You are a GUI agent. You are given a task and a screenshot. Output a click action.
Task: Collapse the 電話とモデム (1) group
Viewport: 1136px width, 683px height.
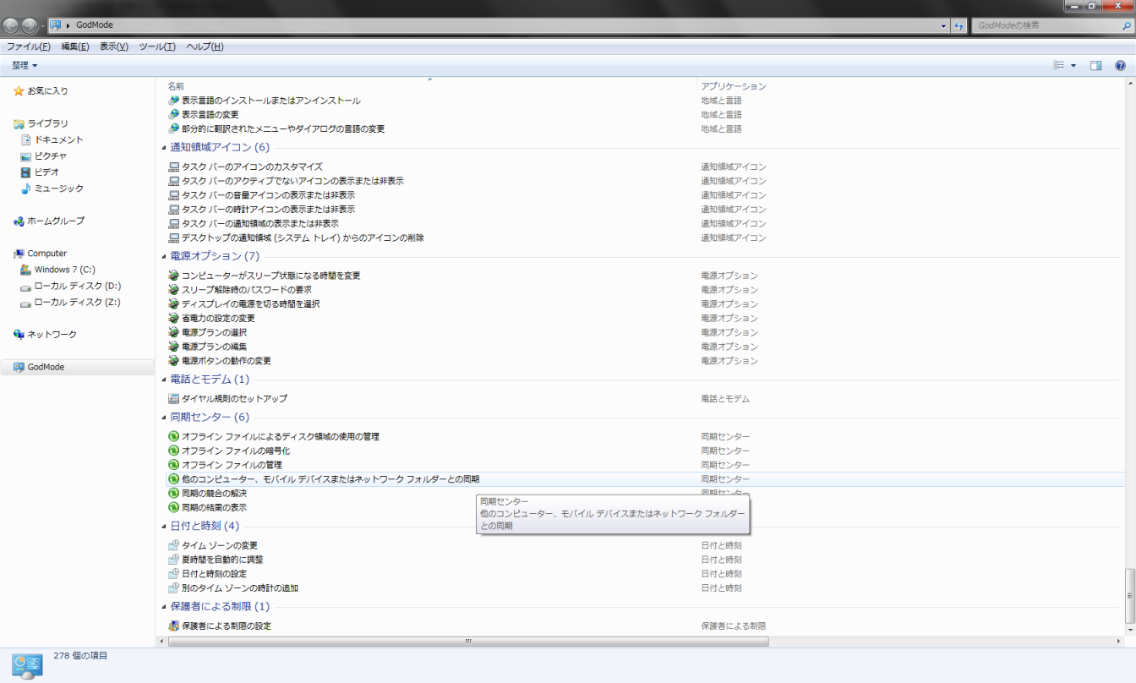(x=163, y=380)
